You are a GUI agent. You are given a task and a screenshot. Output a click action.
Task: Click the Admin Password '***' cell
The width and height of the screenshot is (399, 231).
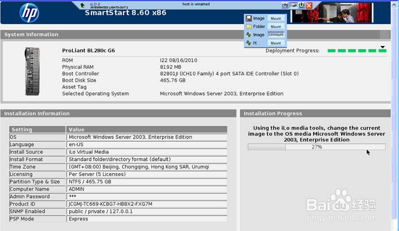click(x=147, y=196)
